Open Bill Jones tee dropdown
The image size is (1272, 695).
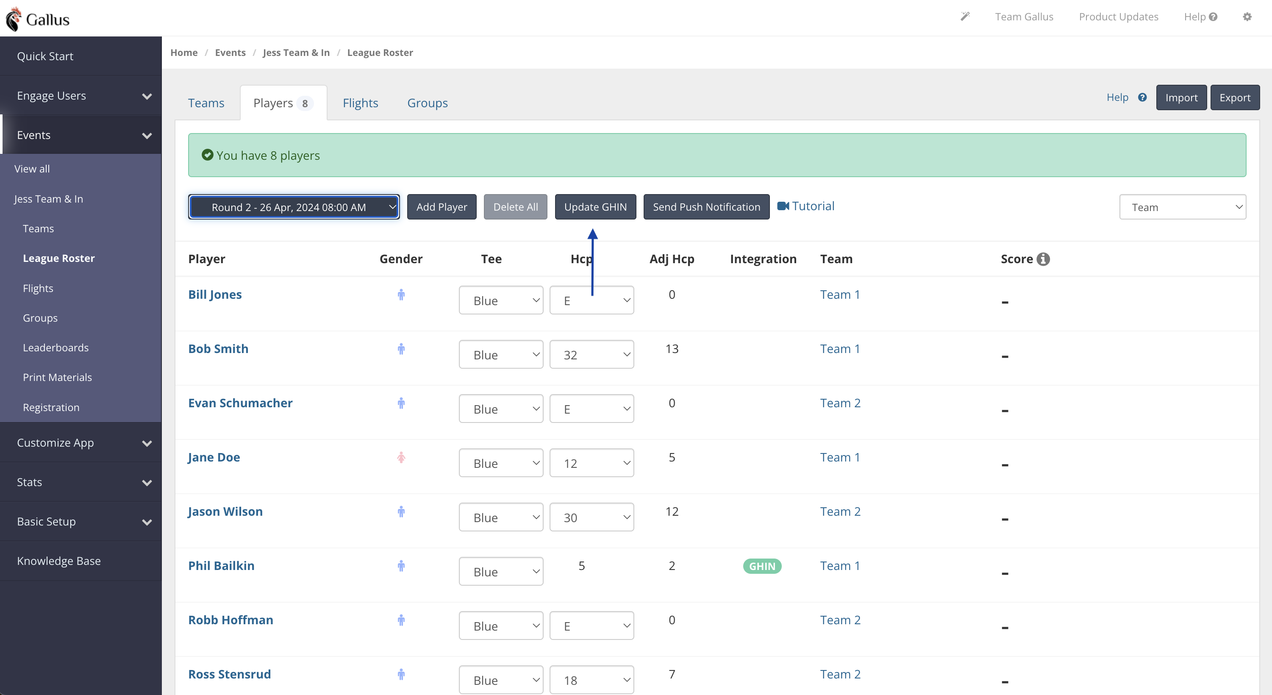501,300
